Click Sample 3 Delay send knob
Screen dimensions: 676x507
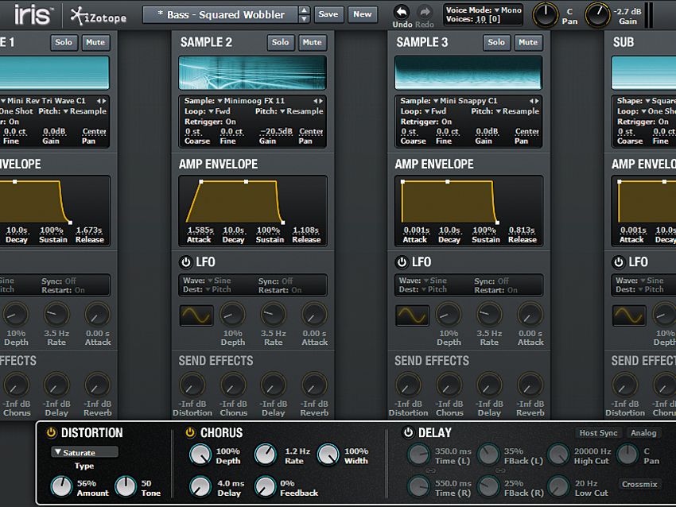click(x=489, y=385)
